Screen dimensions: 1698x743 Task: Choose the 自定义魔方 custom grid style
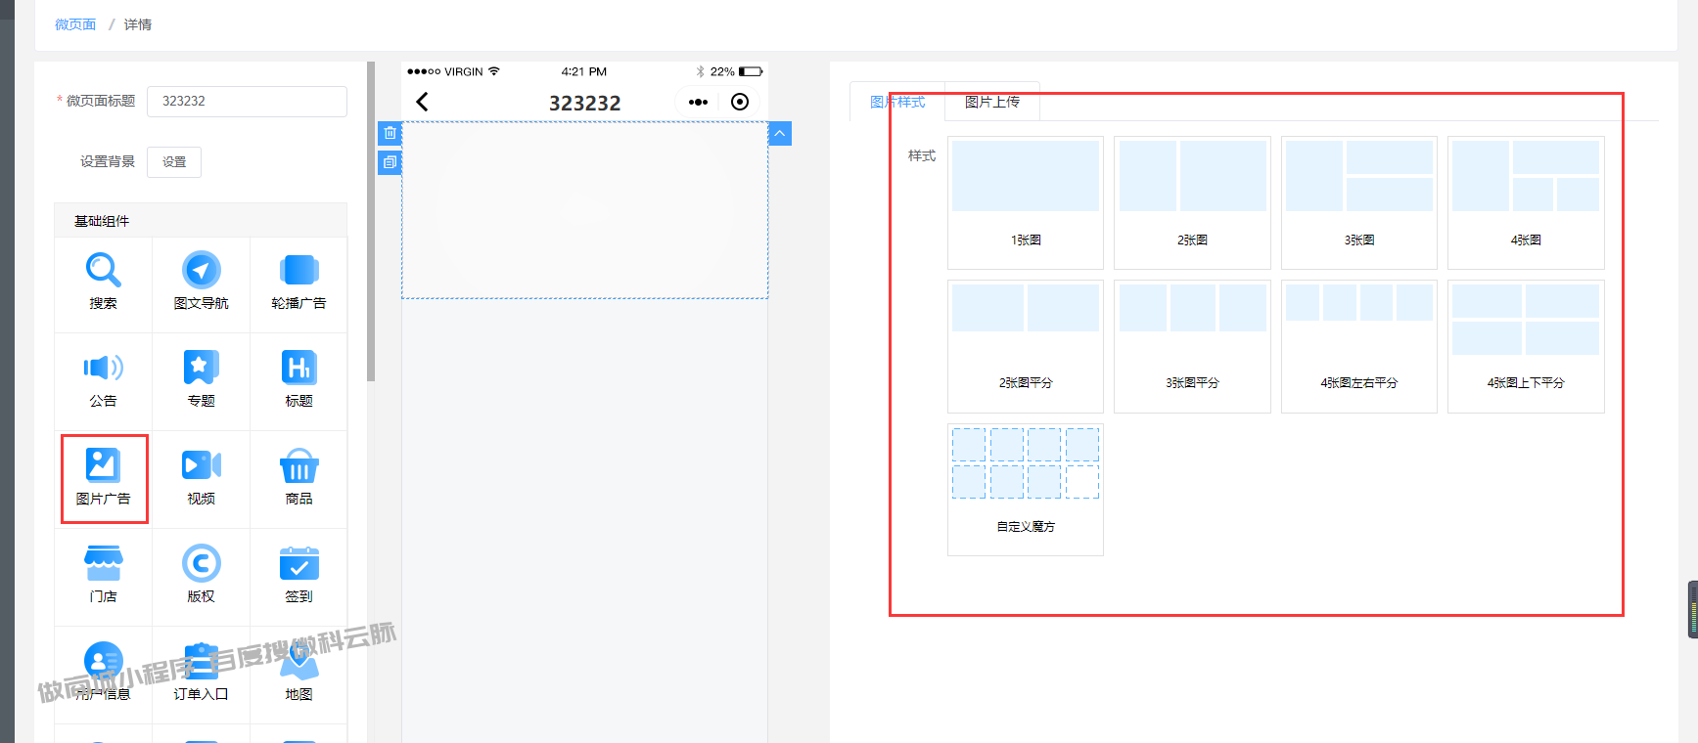pyautogui.click(x=1026, y=490)
